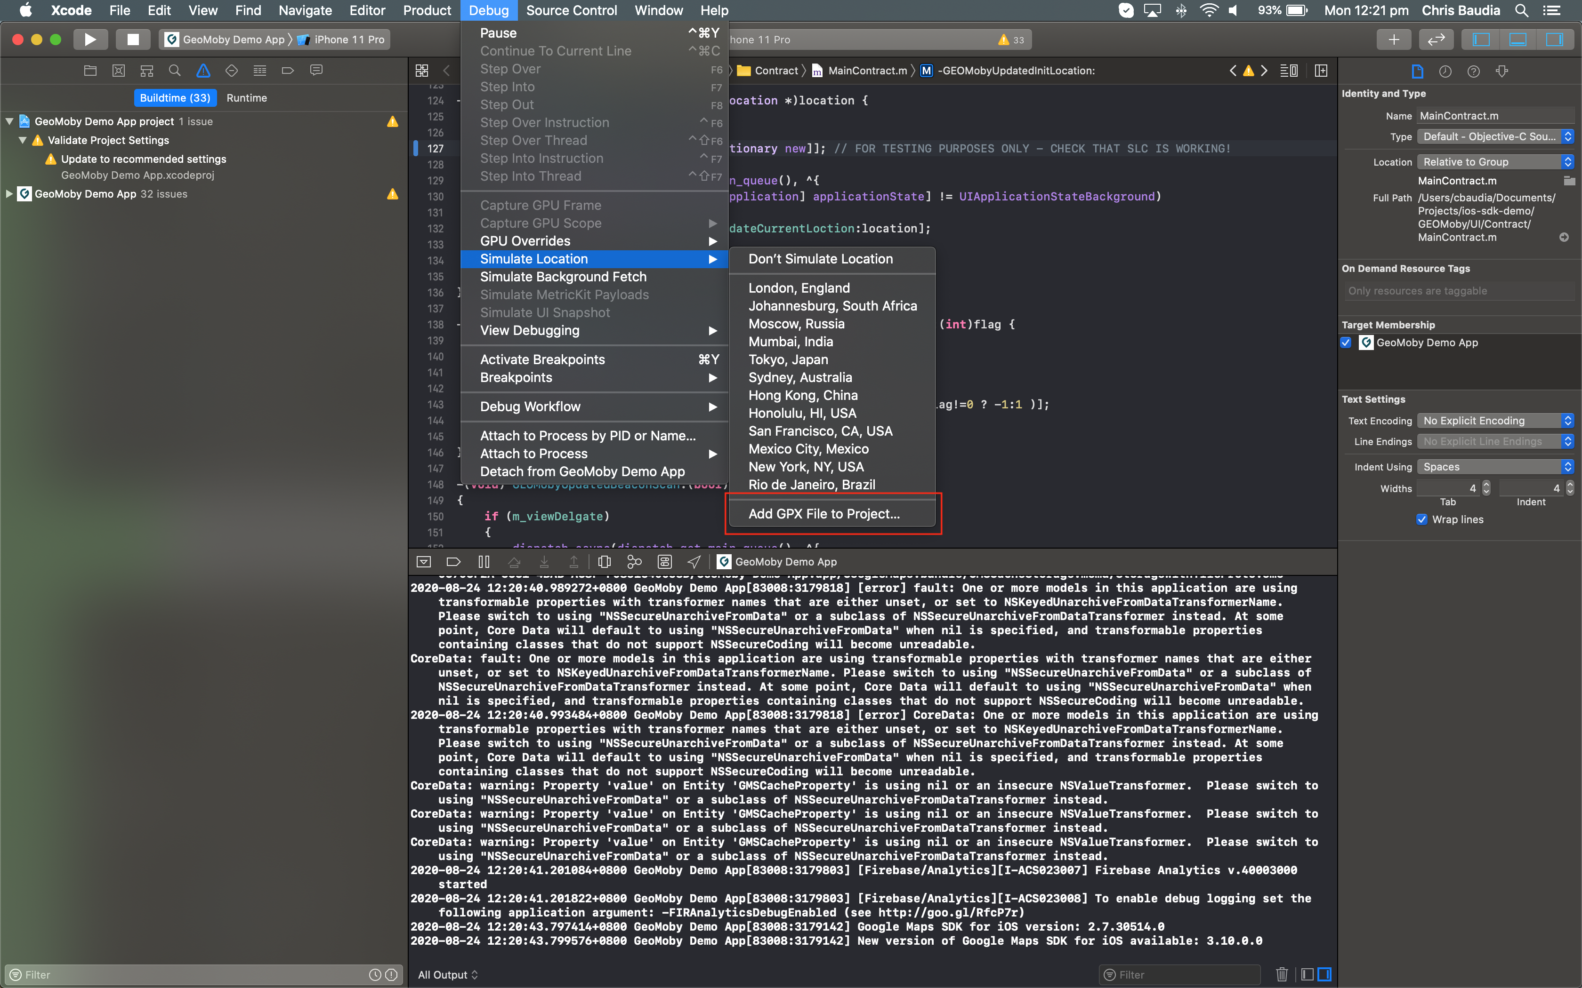Collapse the Validate Project Settings row

pyautogui.click(x=23, y=141)
